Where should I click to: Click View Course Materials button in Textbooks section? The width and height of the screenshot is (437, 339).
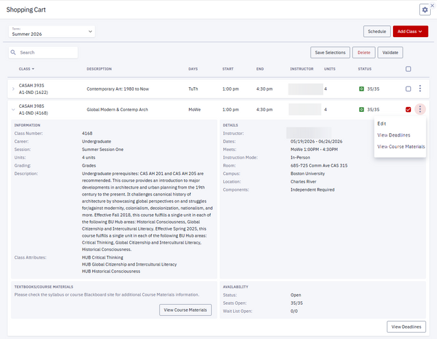(186, 309)
